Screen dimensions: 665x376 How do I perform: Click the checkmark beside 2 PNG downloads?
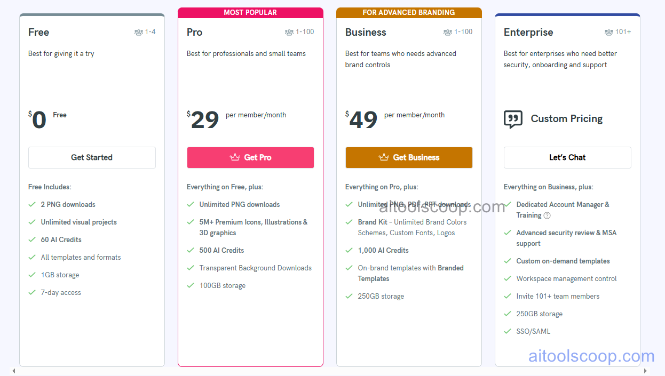[x=32, y=204]
